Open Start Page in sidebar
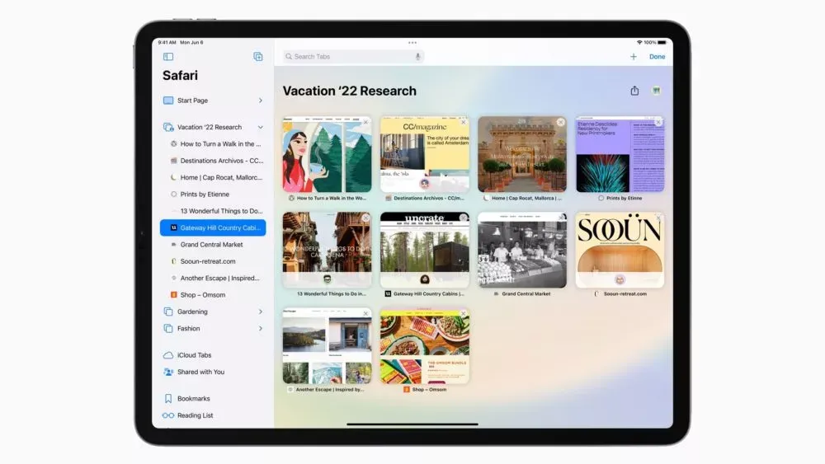 coord(192,101)
